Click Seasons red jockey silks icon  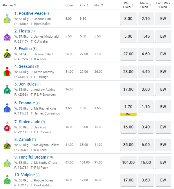(7, 71)
